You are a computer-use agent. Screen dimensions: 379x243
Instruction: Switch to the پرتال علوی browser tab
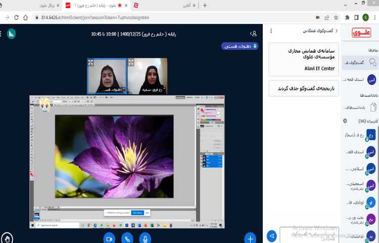[x=46, y=6]
